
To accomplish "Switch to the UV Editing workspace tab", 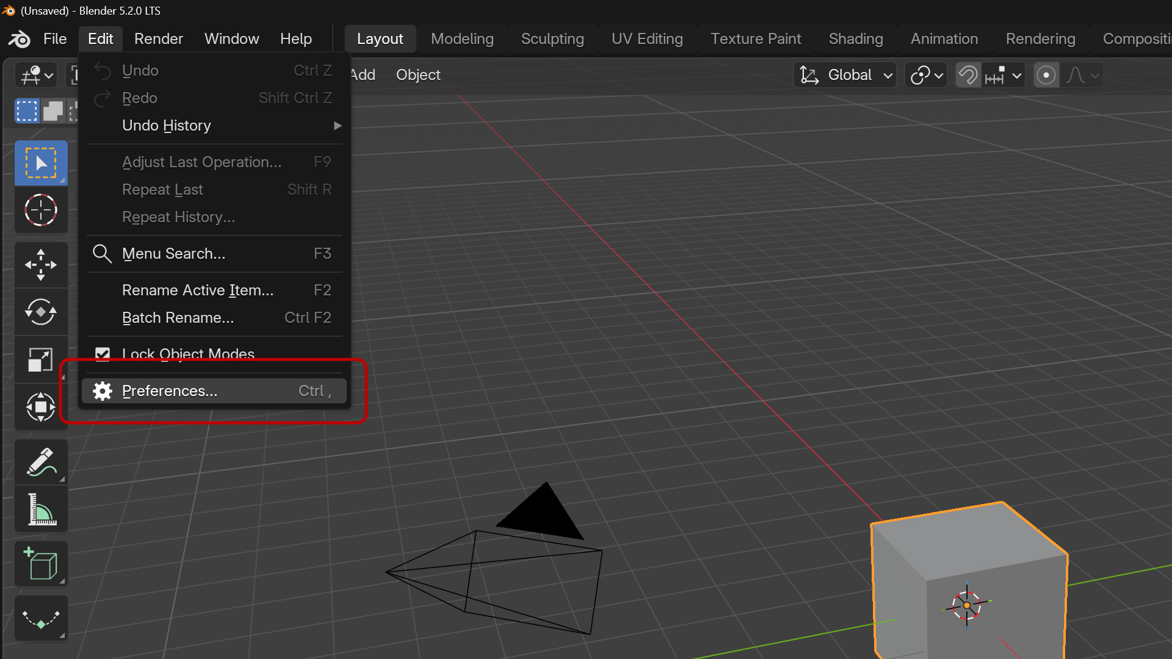I will [x=647, y=38].
